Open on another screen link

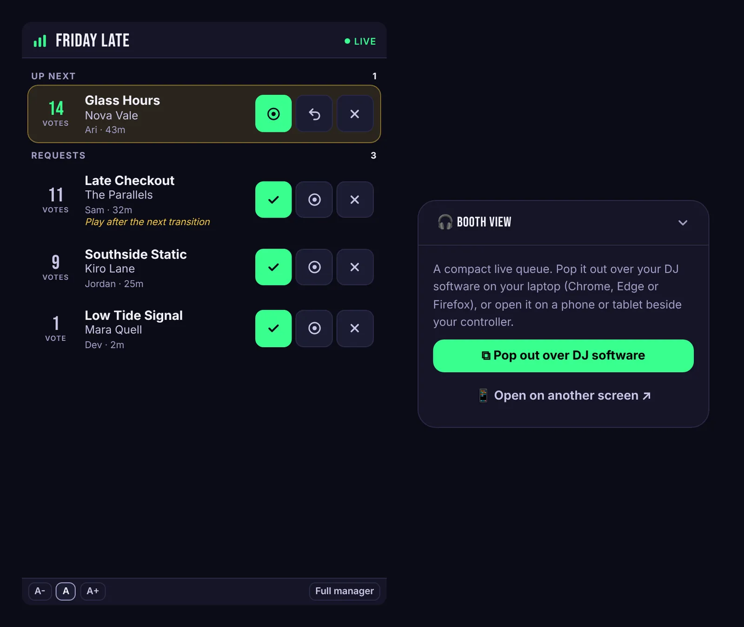[564, 396]
